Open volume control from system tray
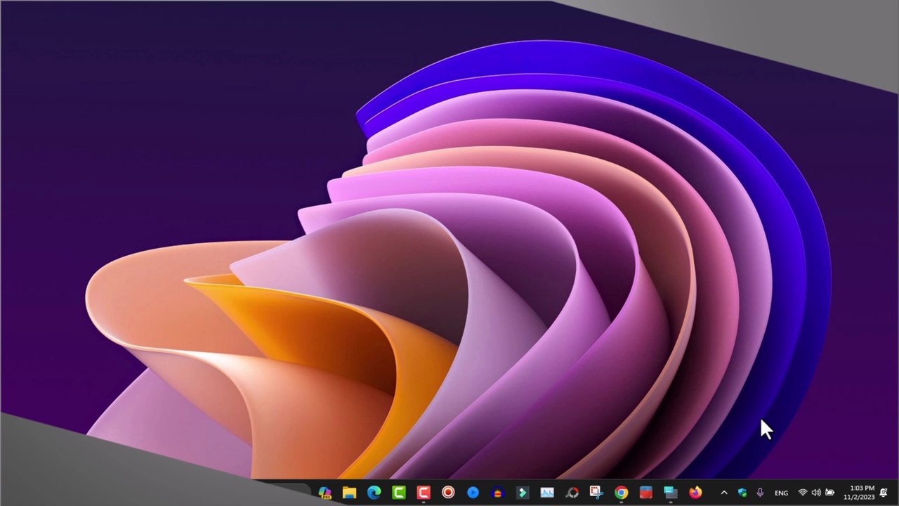This screenshot has height=506, width=899. (816, 493)
